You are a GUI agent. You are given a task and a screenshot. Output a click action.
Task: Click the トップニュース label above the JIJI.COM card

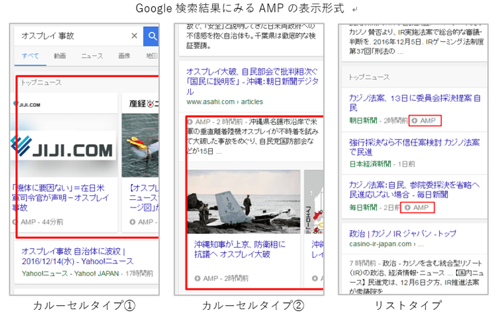(41, 83)
